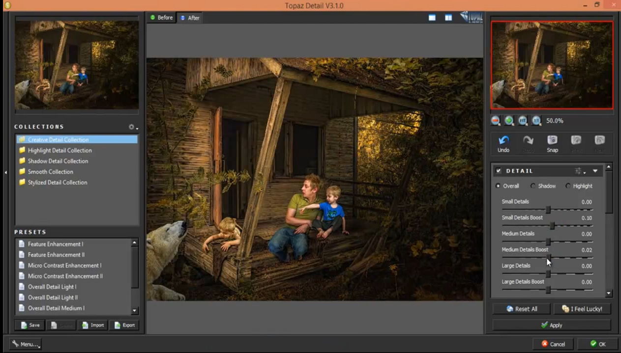Collapse the Detail panel with arrow
The image size is (621, 353).
tap(595, 171)
